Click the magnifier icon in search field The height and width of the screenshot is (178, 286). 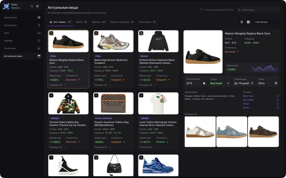point(239,10)
